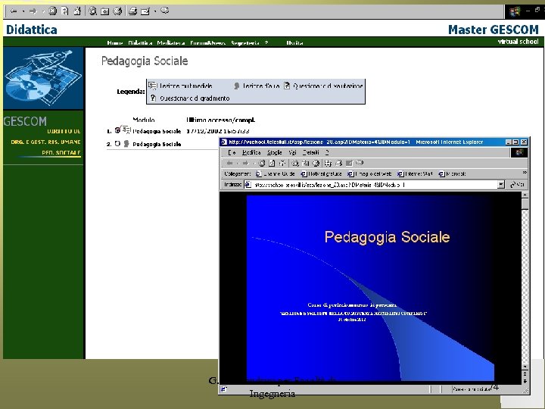Open Back history dropdown arrow in main toolbar
Screen dimensions: 545x409
[x=23, y=11]
